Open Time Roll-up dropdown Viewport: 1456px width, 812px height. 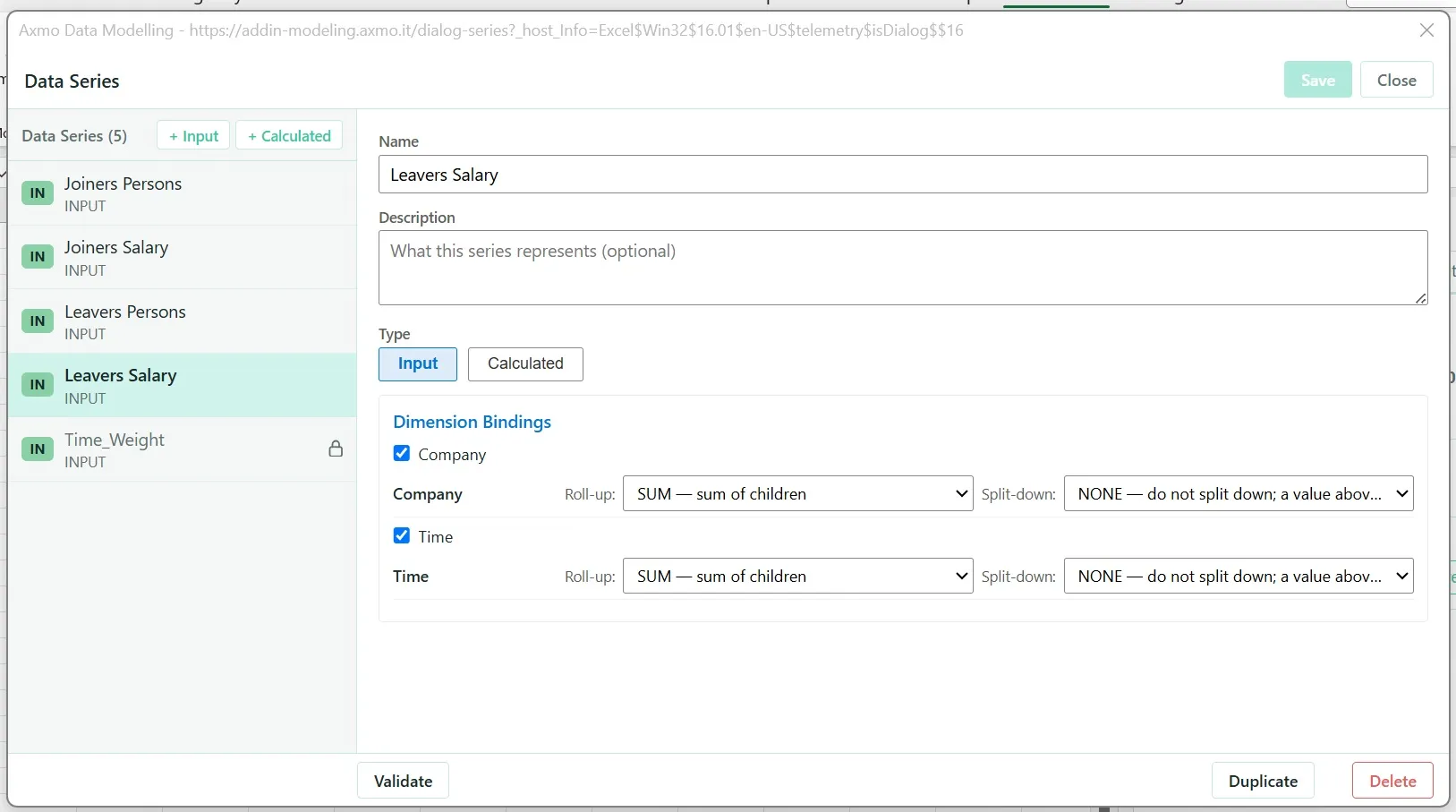tap(798, 576)
